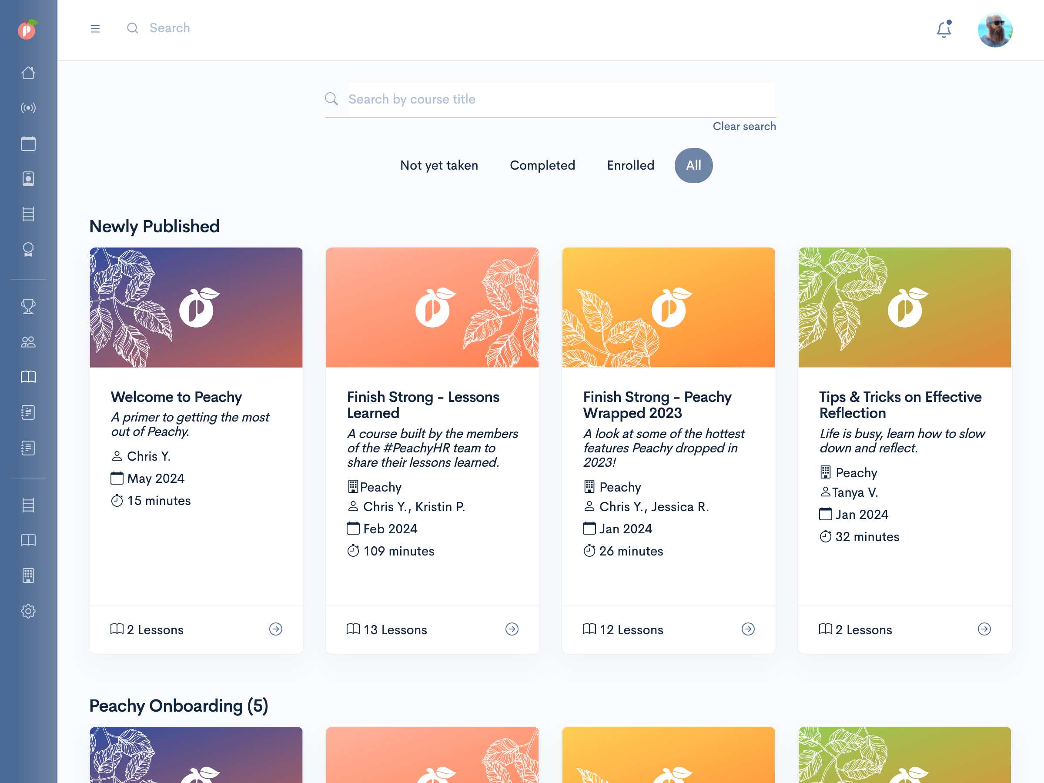
Task: Focus the Search by course title field
Action: pyautogui.click(x=562, y=99)
